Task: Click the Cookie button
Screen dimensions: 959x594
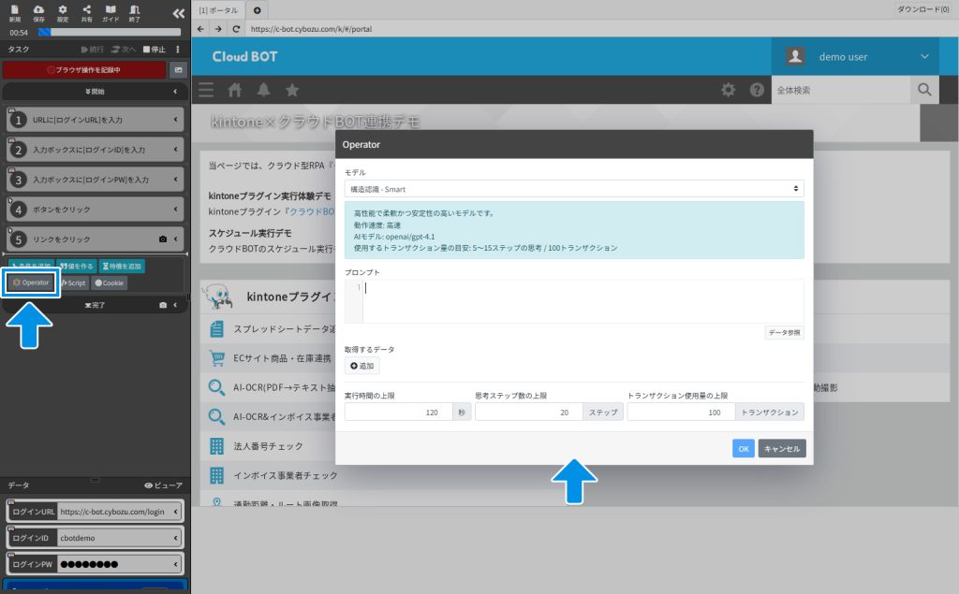Action: coord(110,283)
